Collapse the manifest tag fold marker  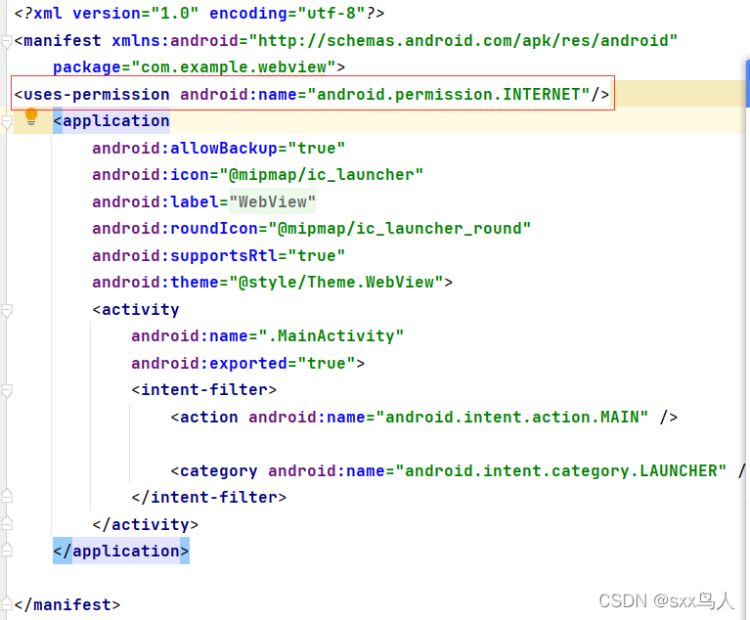6,42
